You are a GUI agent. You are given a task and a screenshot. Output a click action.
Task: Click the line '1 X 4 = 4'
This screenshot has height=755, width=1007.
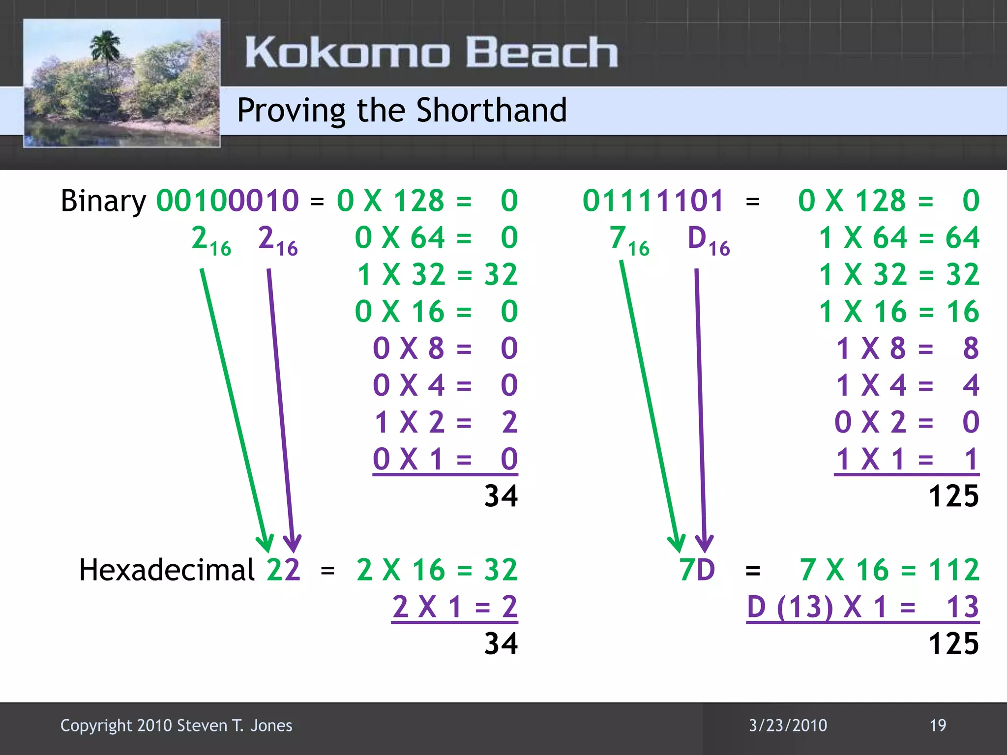coord(908,385)
